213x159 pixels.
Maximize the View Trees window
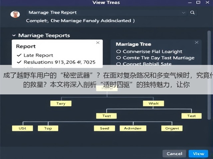tap(198, 2)
